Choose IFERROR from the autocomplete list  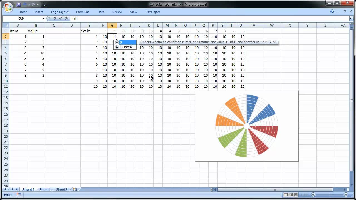pyautogui.click(x=125, y=47)
